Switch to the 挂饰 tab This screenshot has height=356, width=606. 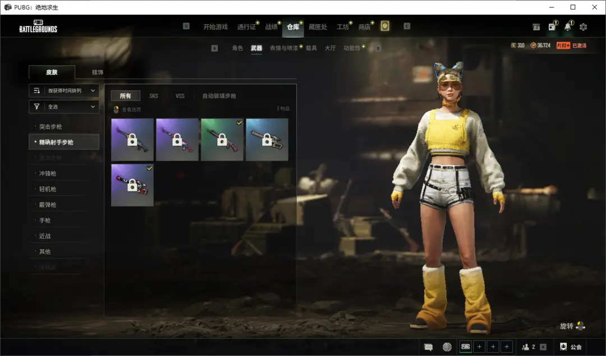pos(98,72)
